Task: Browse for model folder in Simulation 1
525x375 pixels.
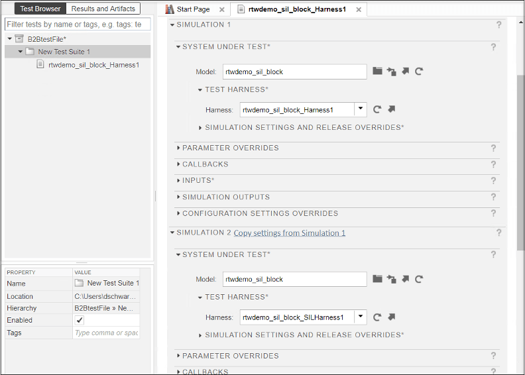Action: point(377,71)
